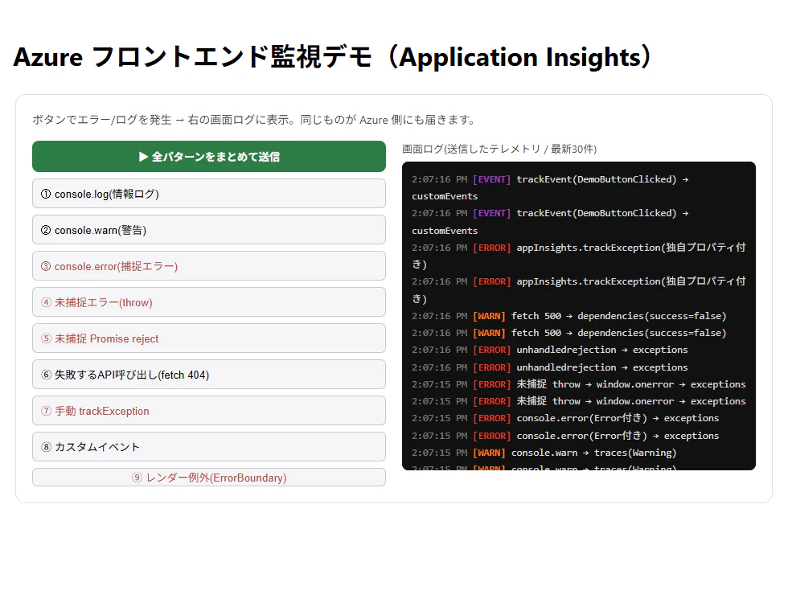Select the first fetch 500 dependencies log line
This screenshot has width=788, height=611.
(569, 315)
